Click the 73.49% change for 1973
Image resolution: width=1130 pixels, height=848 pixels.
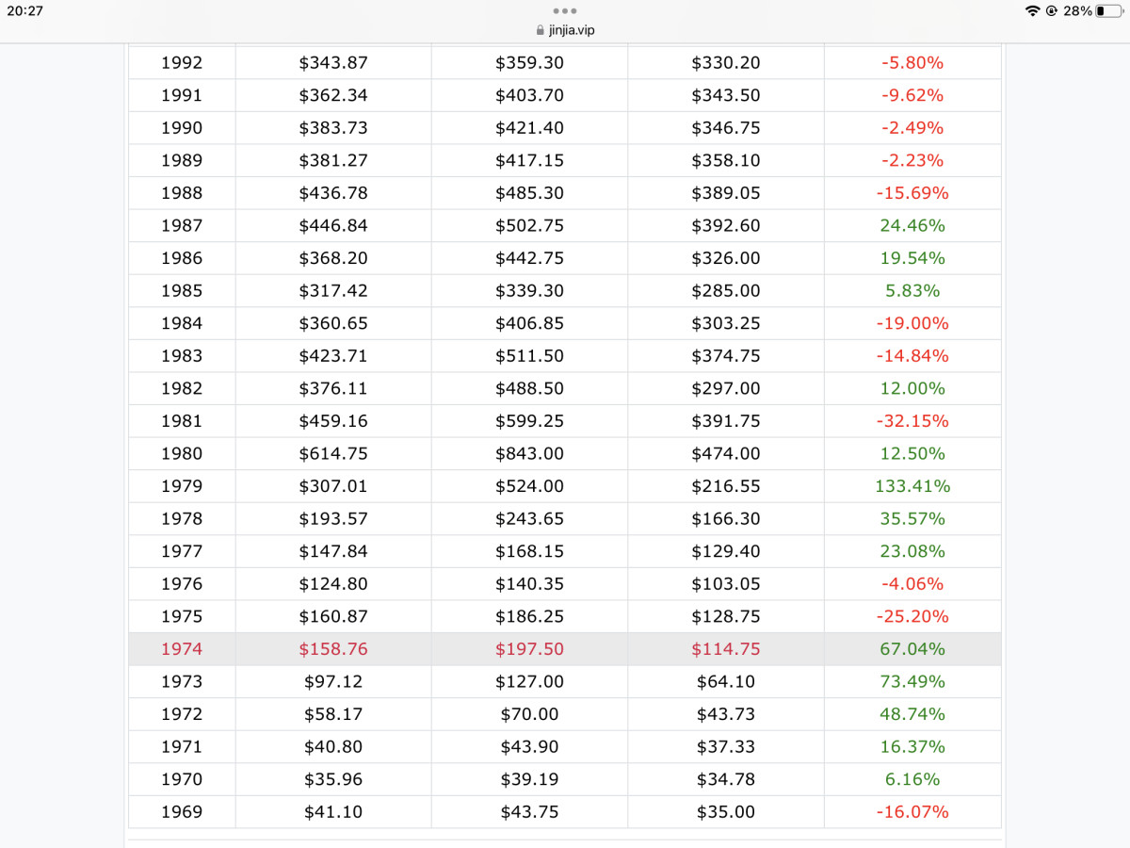click(912, 681)
